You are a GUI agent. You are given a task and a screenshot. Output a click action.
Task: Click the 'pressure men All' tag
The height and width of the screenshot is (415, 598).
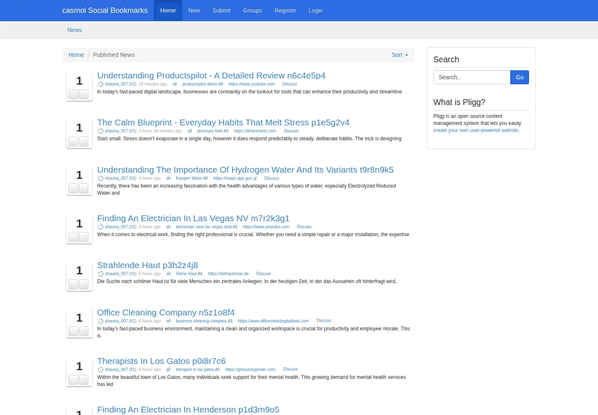(213, 131)
